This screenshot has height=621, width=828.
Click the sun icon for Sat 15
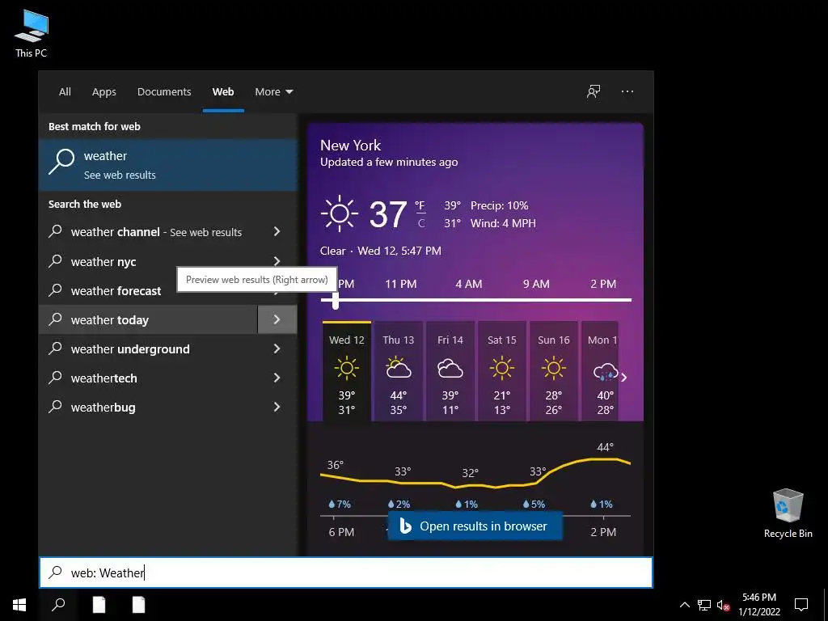pyautogui.click(x=501, y=368)
